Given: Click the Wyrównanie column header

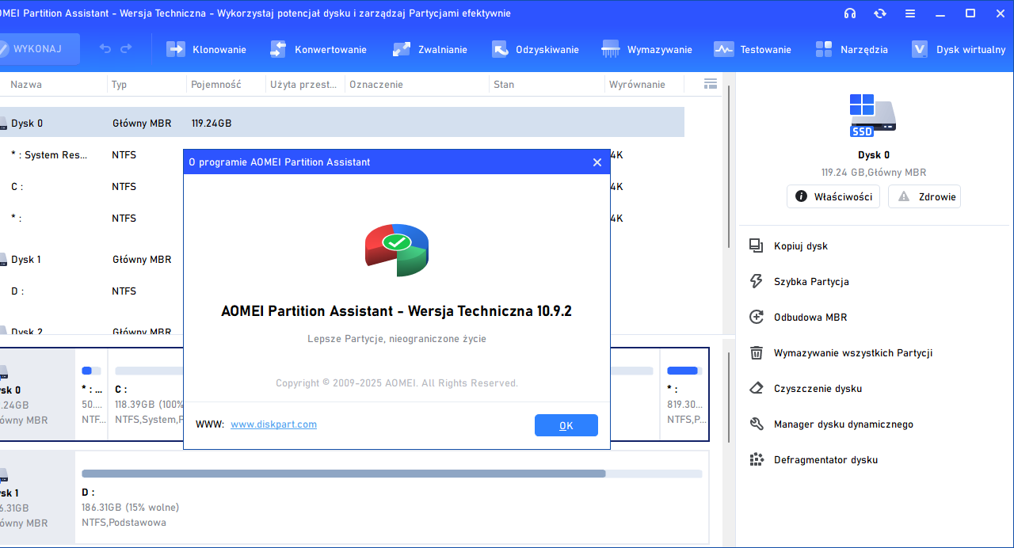Looking at the screenshot, I should click(636, 84).
